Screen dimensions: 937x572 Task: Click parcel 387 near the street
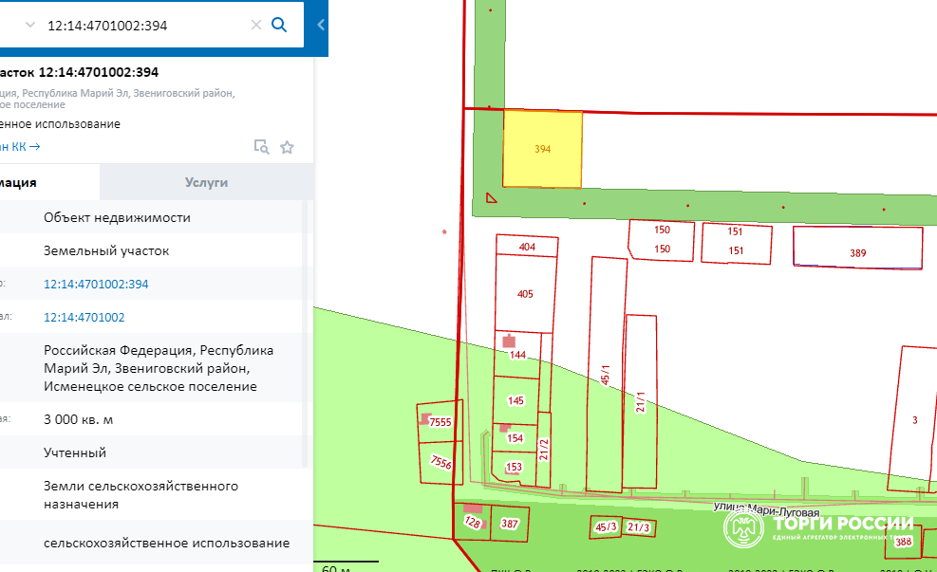tap(510, 524)
